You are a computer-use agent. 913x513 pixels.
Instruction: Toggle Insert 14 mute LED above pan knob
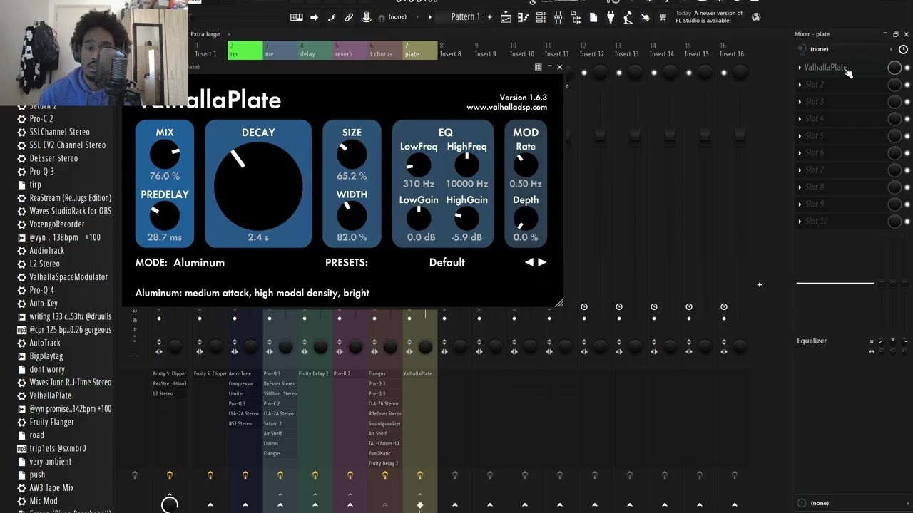click(x=654, y=72)
